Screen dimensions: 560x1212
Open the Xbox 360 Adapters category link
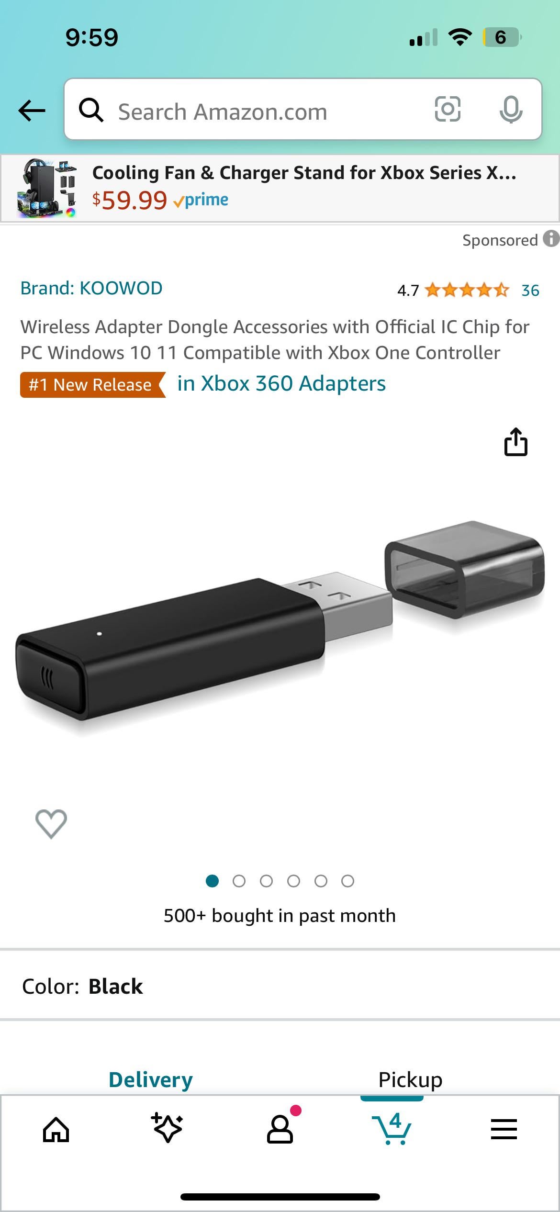click(281, 383)
